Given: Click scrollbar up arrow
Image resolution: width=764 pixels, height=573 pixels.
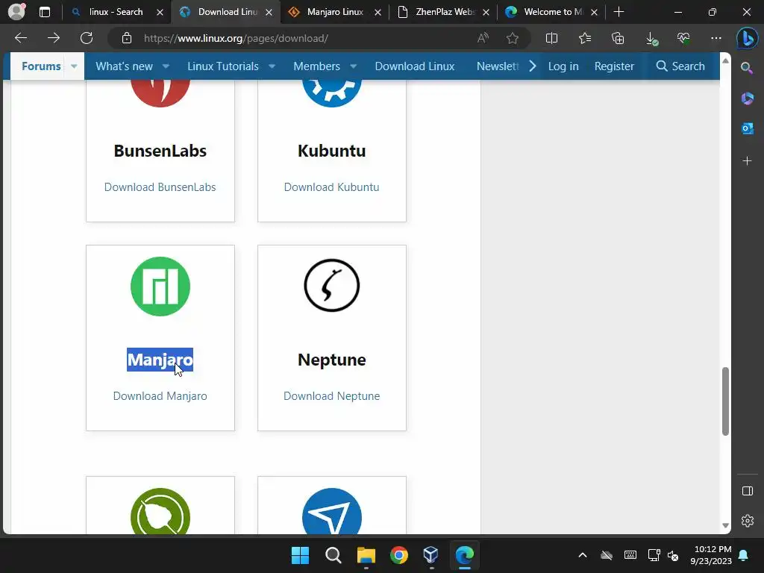Looking at the screenshot, I should pos(725,61).
